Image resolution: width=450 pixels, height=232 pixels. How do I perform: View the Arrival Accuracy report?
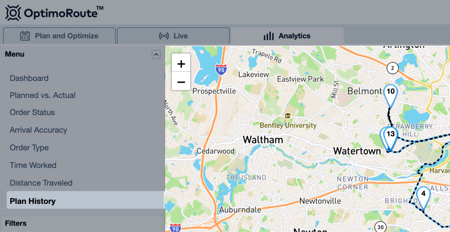point(39,130)
